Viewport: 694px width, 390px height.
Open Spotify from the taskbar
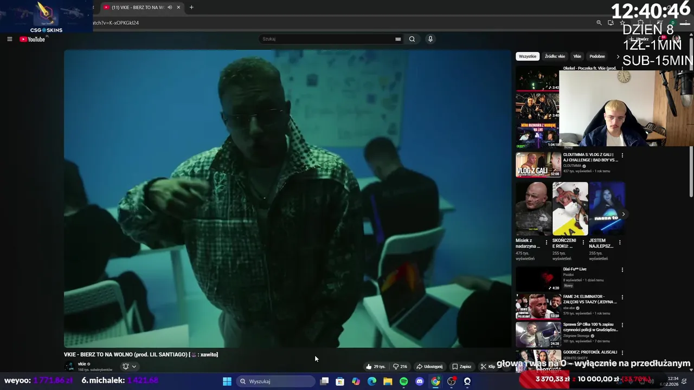(404, 381)
